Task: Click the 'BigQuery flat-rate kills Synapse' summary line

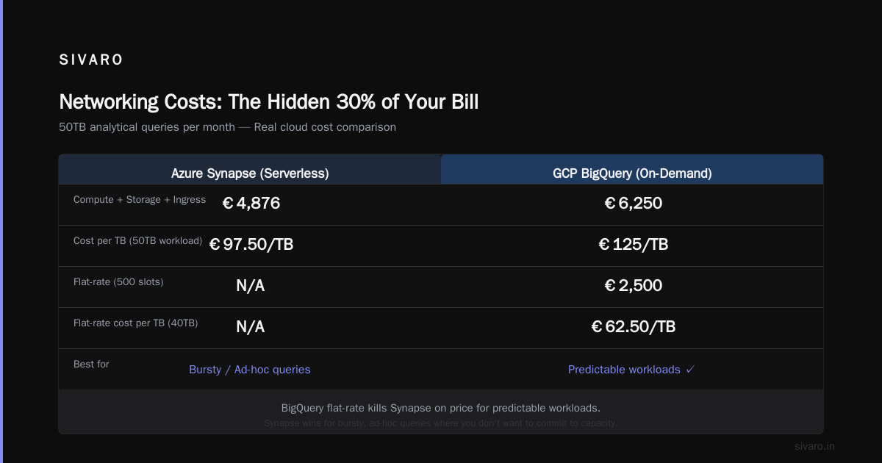Action: click(441, 408)
